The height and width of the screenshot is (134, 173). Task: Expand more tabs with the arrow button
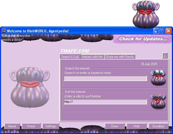click(165, 56)
